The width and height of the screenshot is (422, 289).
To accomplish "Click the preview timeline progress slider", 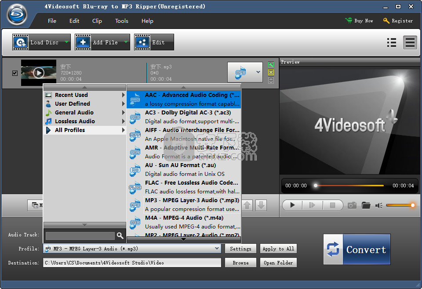I will pyautogui.click(x=349, y=186).
